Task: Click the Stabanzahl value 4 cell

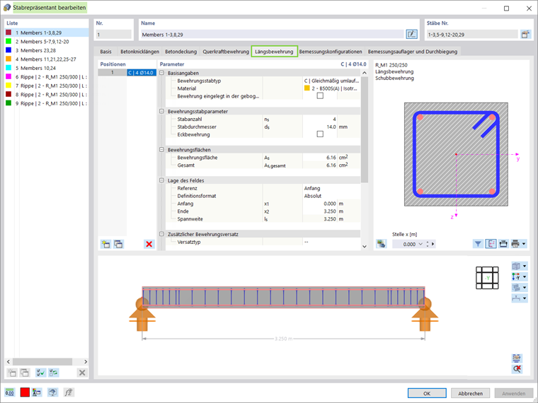Action: [320, 119]
